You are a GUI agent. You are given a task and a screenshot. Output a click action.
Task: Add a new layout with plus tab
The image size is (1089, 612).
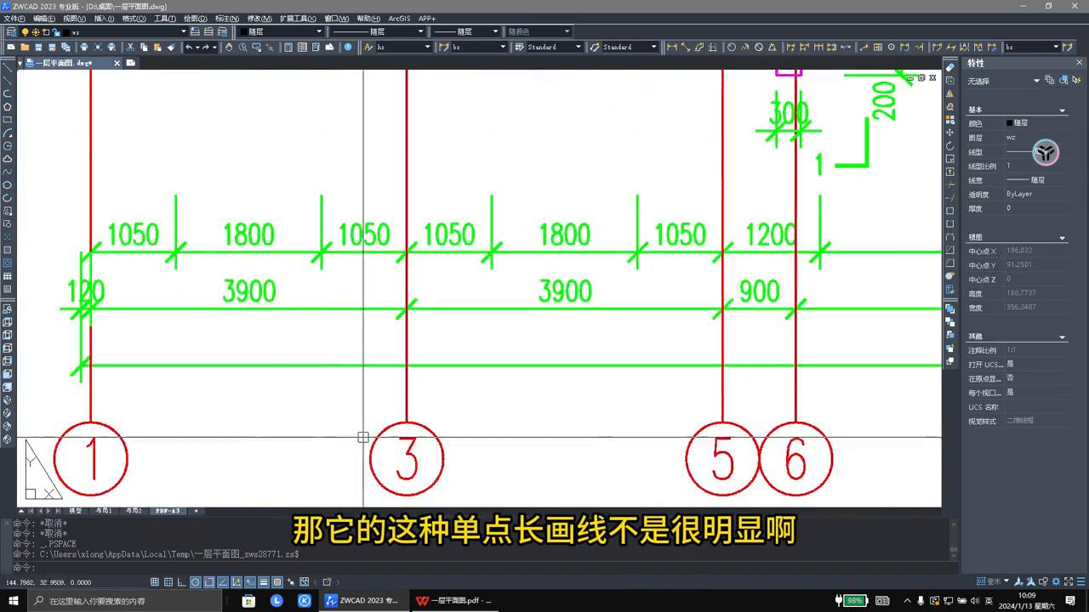[197, 511]
